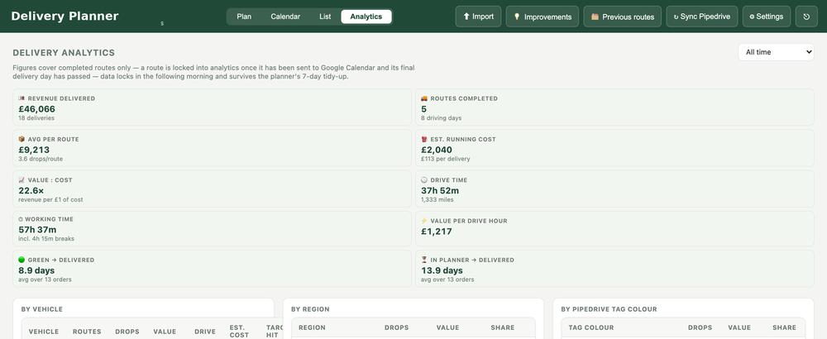The width and height of the screenshot is (827, 339).
Task: Switch to the Calendar tab
Action: (x=285, y=17)
